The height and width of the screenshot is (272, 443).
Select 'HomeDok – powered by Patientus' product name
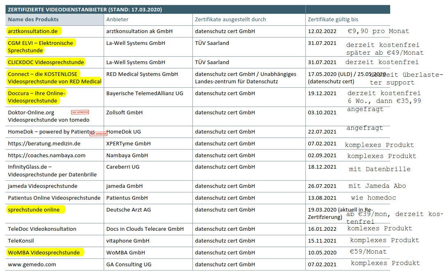pos(52,132)
